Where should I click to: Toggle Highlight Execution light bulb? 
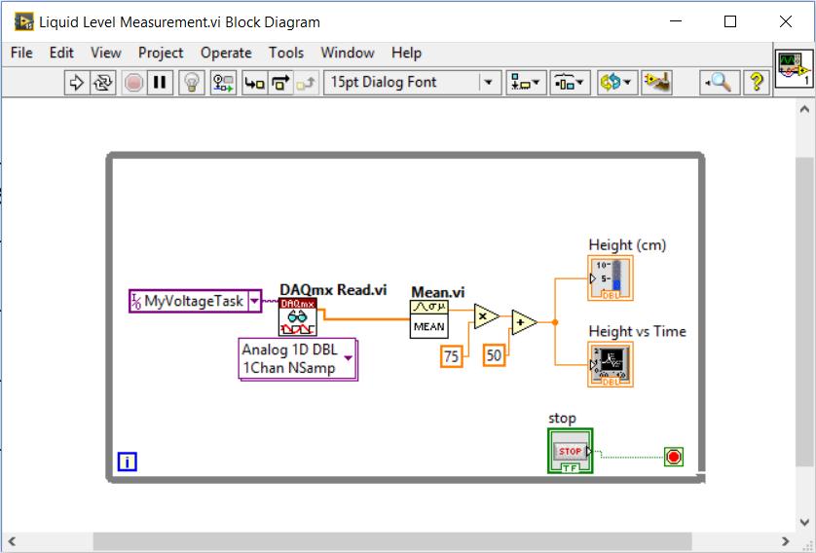coord(192,82)
